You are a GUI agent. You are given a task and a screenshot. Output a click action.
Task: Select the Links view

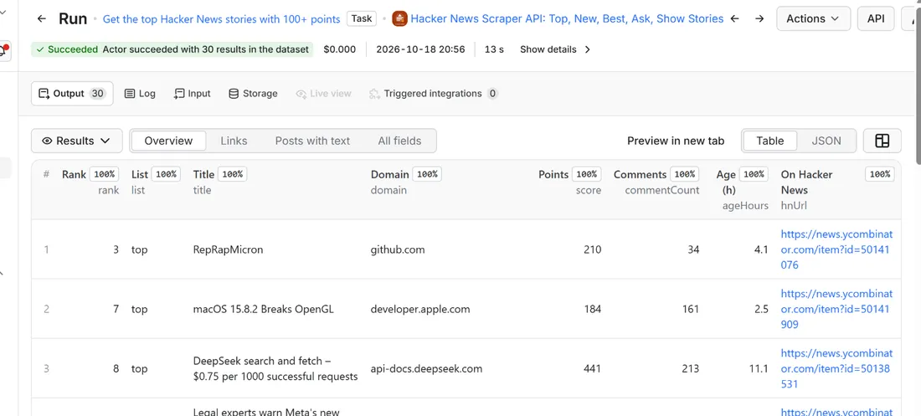[234, 141]
